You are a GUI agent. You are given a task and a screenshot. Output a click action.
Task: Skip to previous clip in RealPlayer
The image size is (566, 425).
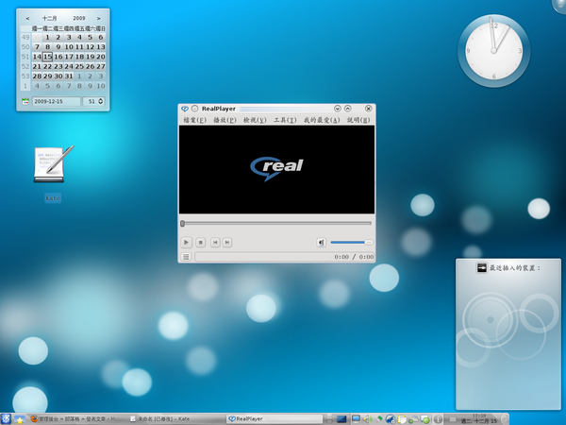click(215, 242)
